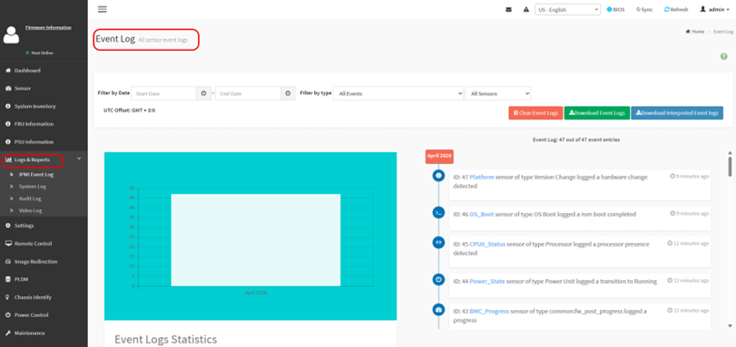Focus the End Date input field
Screen dimensions: 736x347
248,93
